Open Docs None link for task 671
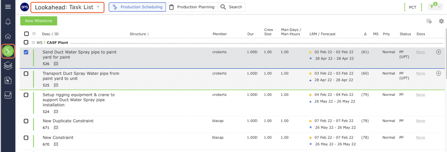 coord(421,121)
